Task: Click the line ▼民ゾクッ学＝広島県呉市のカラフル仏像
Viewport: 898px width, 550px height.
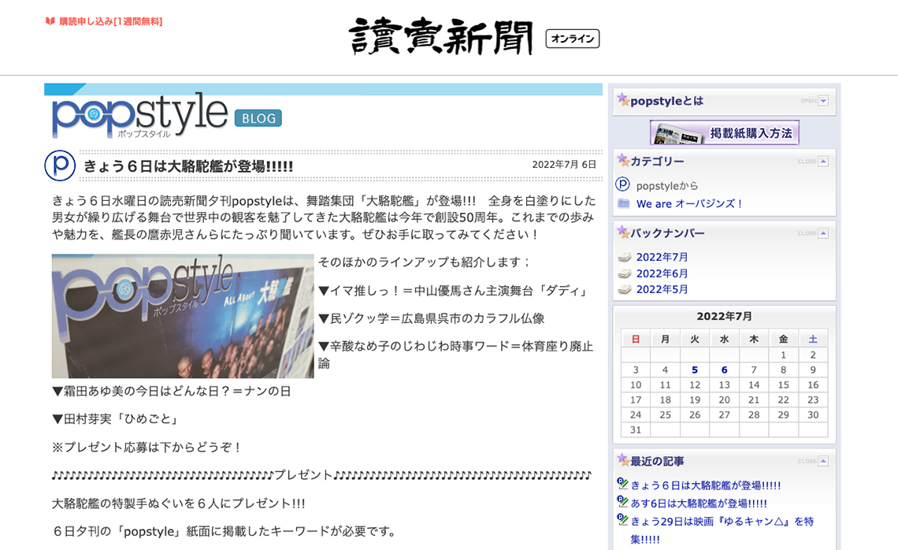Action: click(431, 318)
